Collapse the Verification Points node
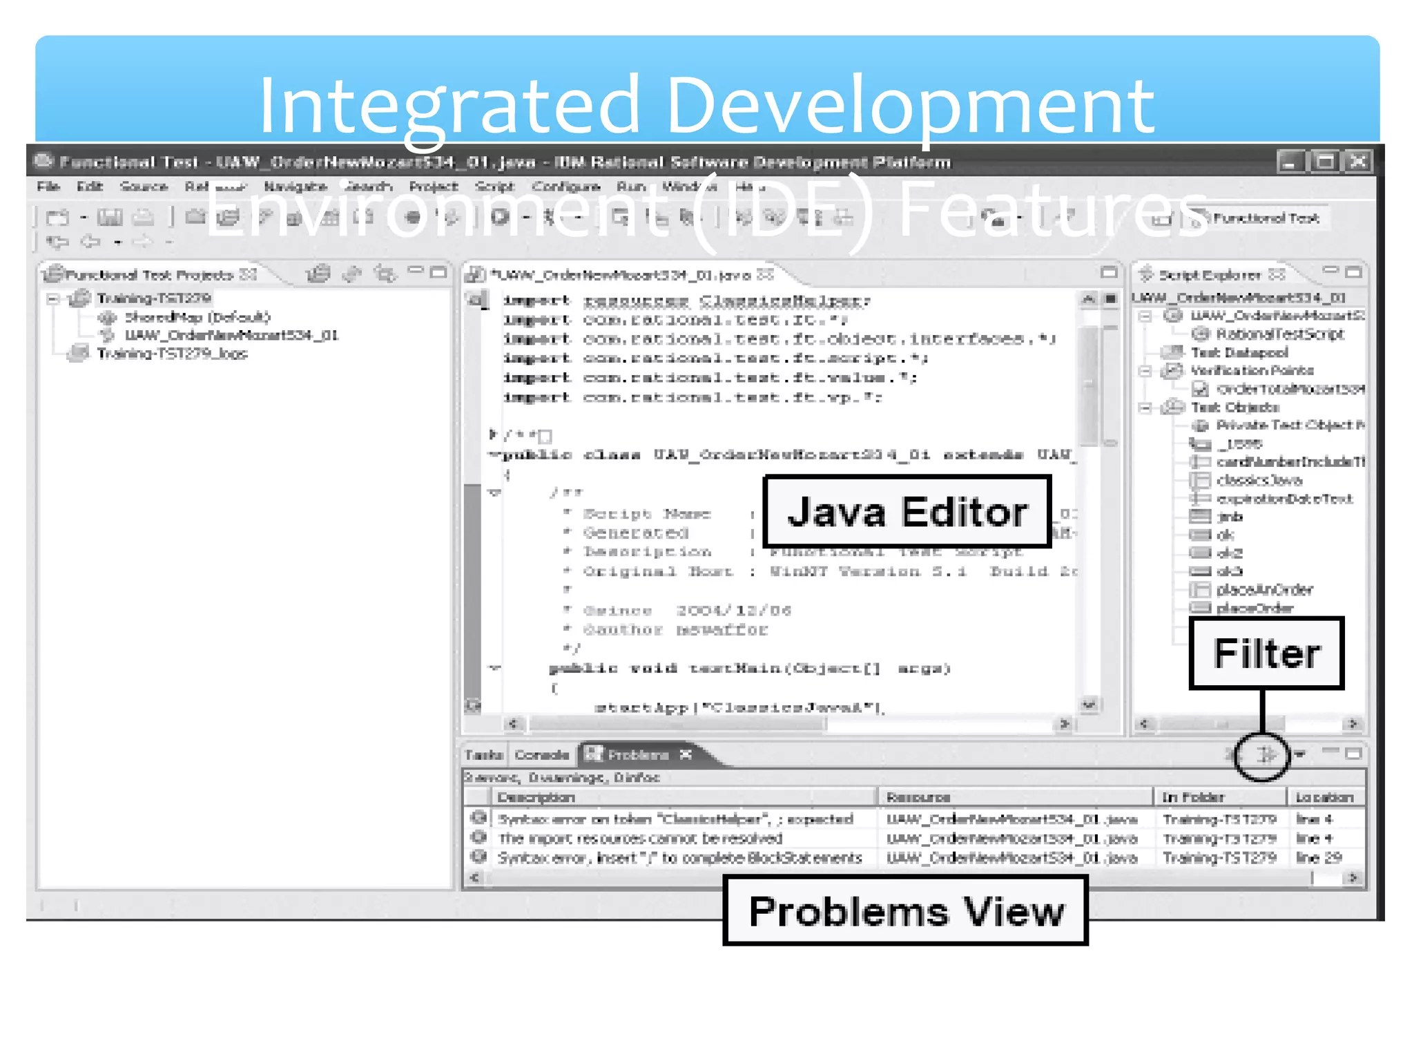Image resolution: width=1414 pixels, height=1061 pixels. (1145, 371)
